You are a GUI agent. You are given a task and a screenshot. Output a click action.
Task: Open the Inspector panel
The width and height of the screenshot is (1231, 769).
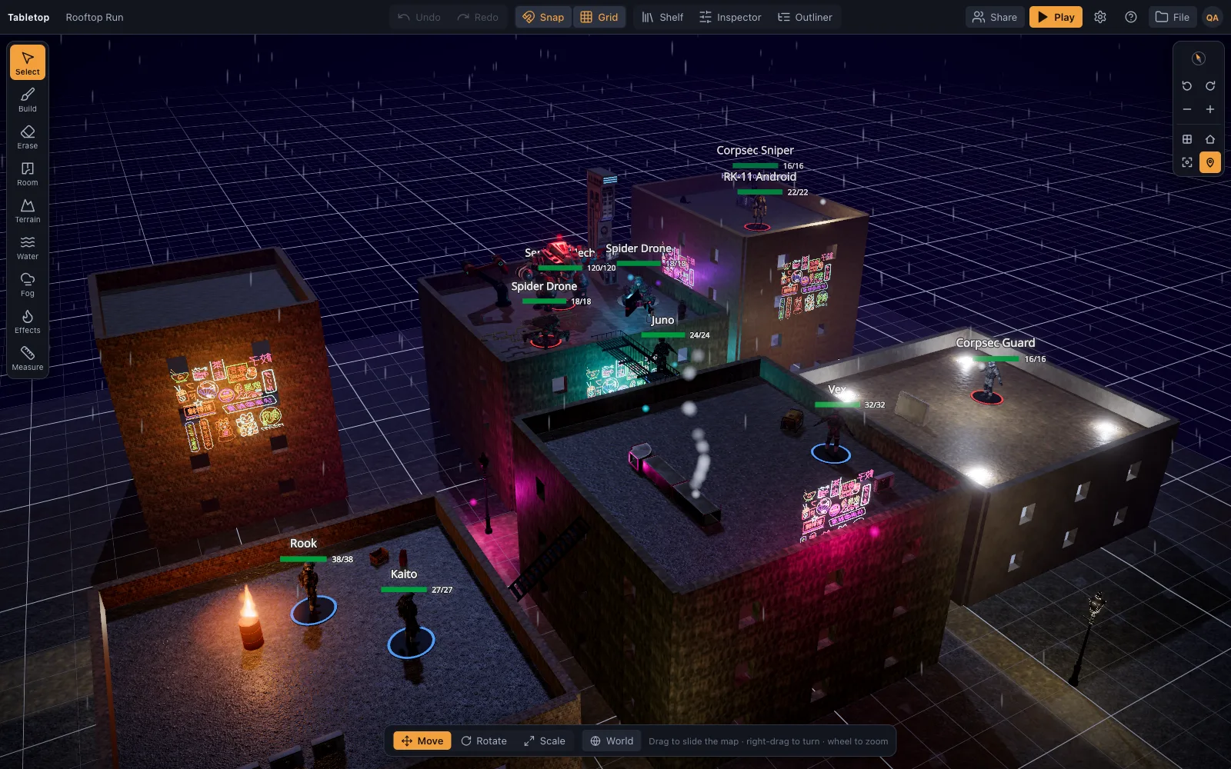coord(730,17)
